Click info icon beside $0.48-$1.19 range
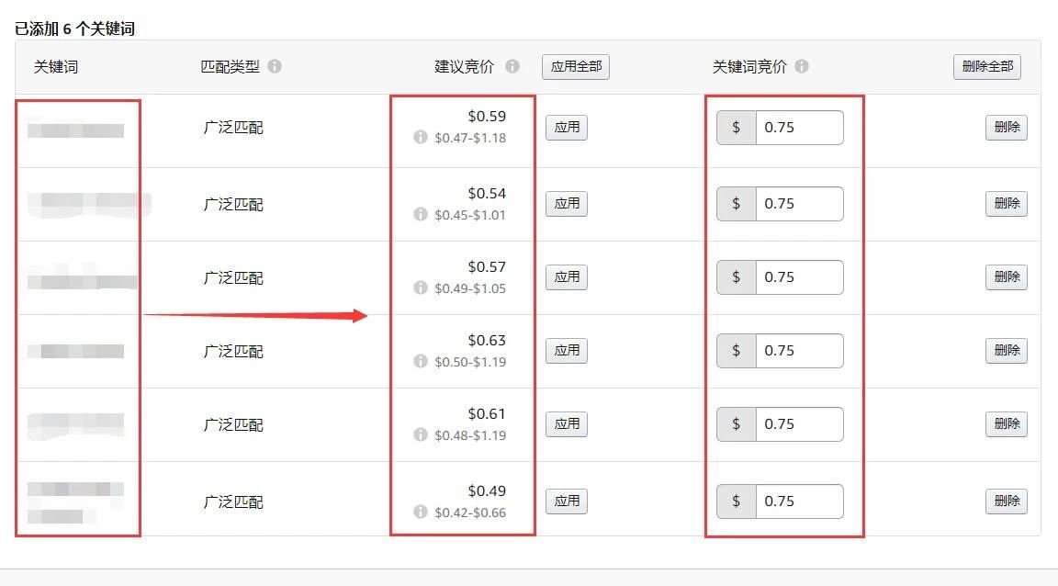 pyautogui.click(x=421, y=435)
